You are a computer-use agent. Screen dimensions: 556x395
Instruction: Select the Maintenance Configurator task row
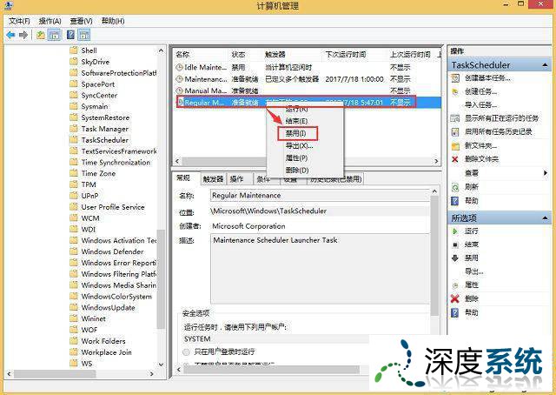pos(307,79)
